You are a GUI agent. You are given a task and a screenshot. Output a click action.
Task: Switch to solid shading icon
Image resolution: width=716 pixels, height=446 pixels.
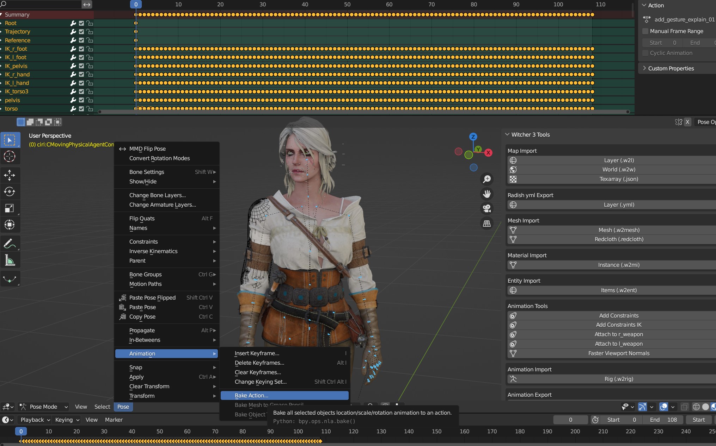coord(705,407)
